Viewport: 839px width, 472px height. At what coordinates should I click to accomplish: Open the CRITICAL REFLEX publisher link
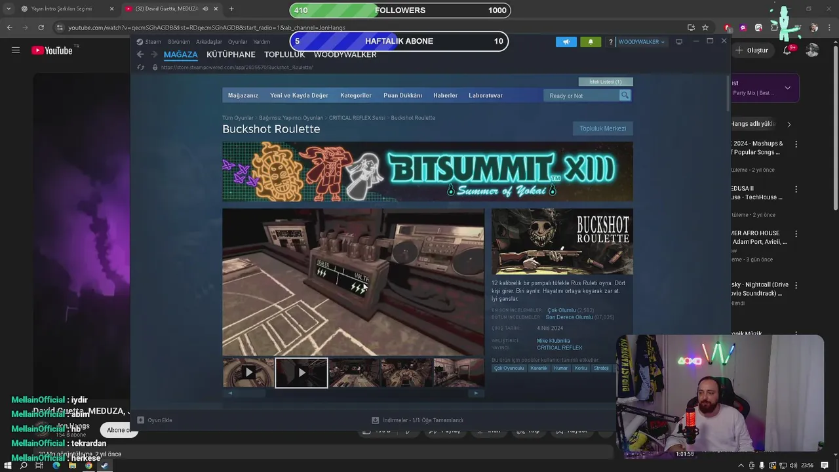pyautogui.click(x=559, y=347)
